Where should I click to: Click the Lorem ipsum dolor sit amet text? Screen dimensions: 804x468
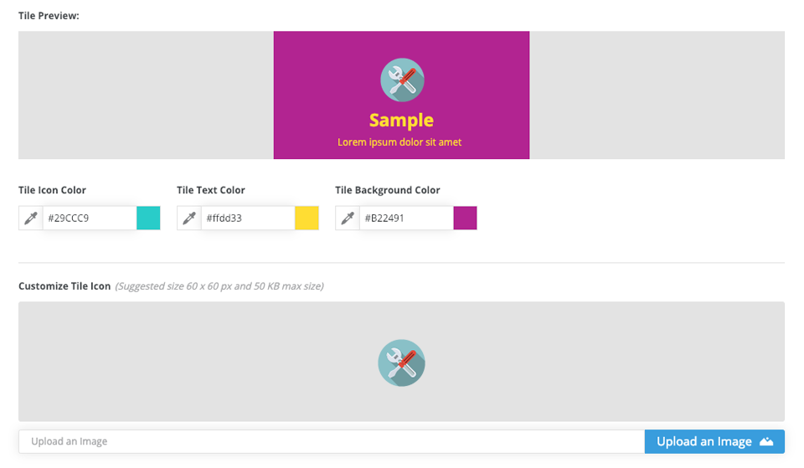pos(399,142)
